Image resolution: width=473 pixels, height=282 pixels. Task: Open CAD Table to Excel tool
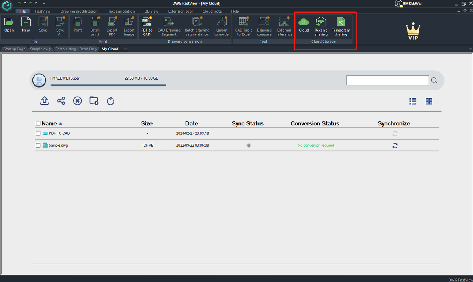click(244, 26)
